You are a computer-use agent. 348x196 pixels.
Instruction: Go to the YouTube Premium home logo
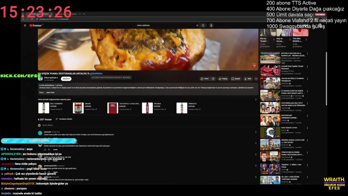coord(36,25)
